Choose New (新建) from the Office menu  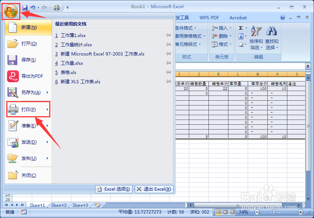[x=28, y=27]
